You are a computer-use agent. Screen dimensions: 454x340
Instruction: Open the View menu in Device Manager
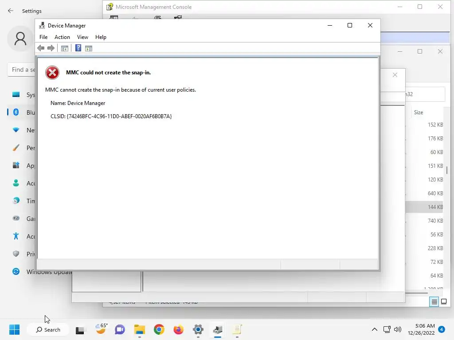point(82,37)
